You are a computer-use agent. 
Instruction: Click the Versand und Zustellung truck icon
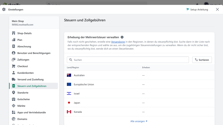(x=13, y=79)
